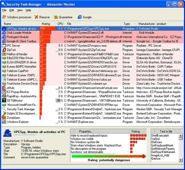Viewport: 185px width, 170px height.
Task: Click the C:\WINNT\Explorer.exe file path
Action: [x=79, y=122]
